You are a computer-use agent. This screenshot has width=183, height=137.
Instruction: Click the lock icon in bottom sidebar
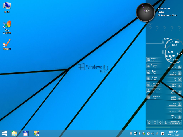(x=149, y=122)
